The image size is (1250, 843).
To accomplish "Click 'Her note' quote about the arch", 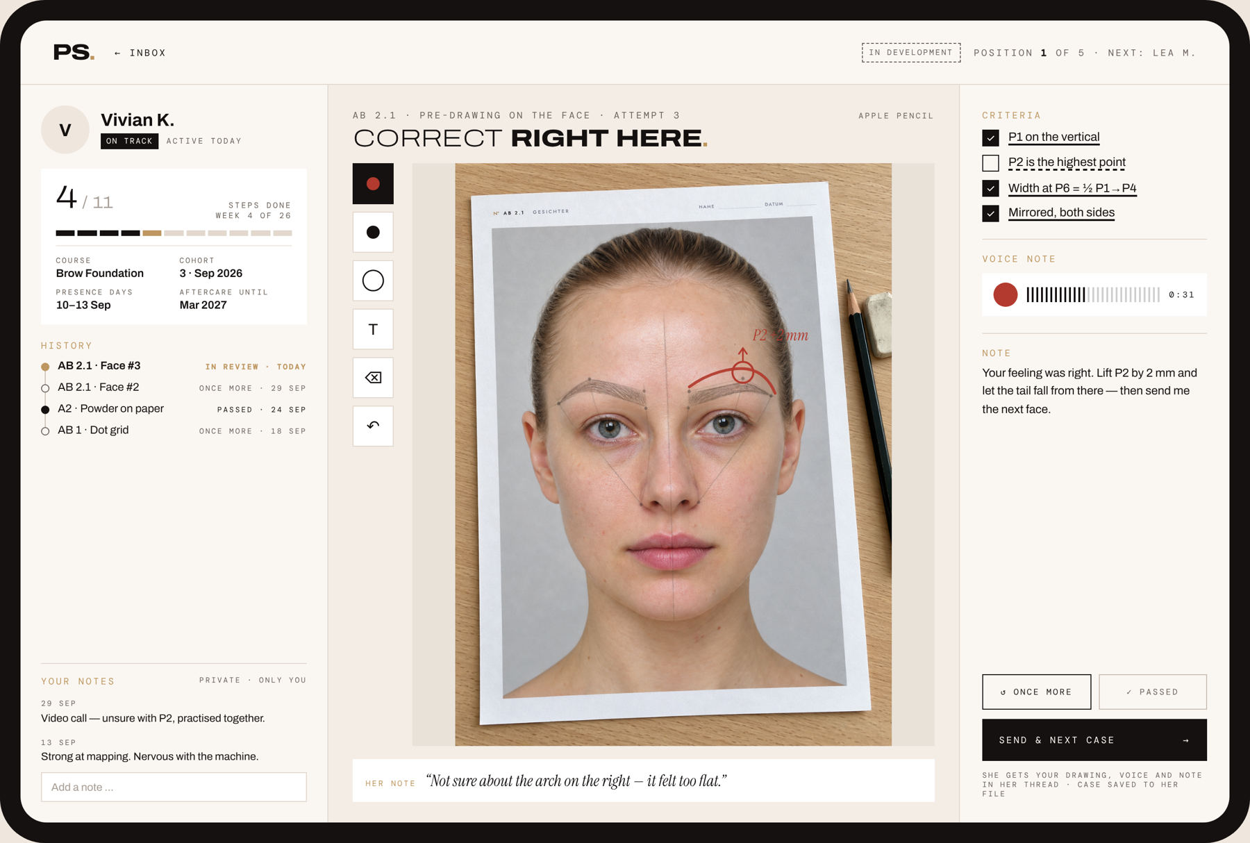I will tap(576, 781).
